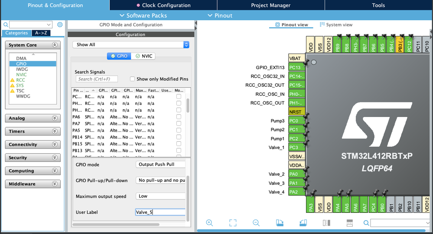Switch to System view
The height and width of the screenshot is (234, 433).
point(336,25)
